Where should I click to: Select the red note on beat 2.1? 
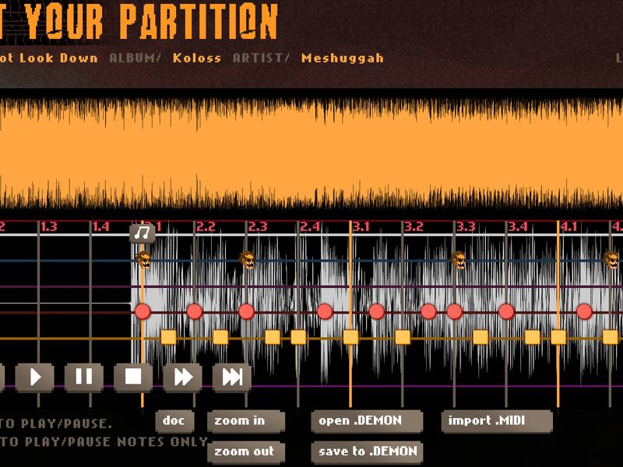(x=143, y=312)
